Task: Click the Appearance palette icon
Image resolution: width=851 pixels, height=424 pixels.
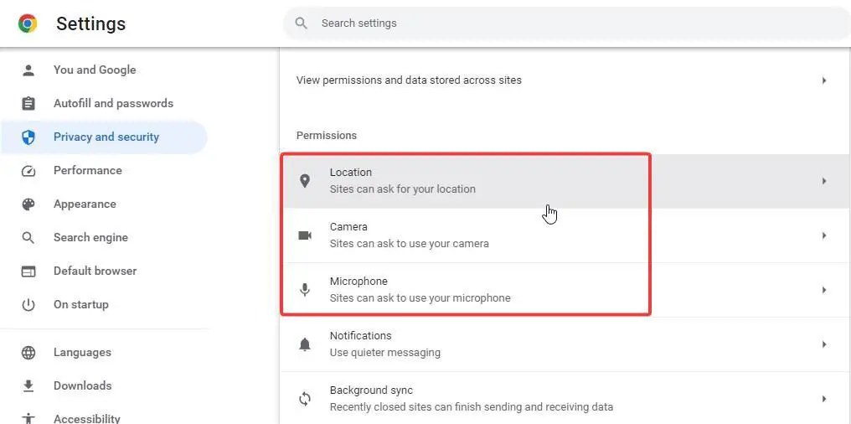Action: [28, 204]
